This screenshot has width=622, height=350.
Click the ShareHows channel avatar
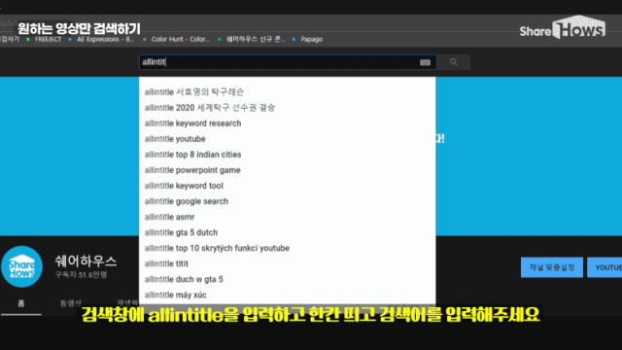point(21,266)
